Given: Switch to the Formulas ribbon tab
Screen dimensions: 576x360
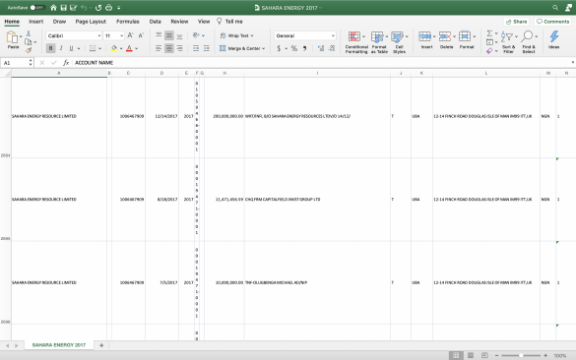Looking at the screenshot, I should [x=128, y=22].
